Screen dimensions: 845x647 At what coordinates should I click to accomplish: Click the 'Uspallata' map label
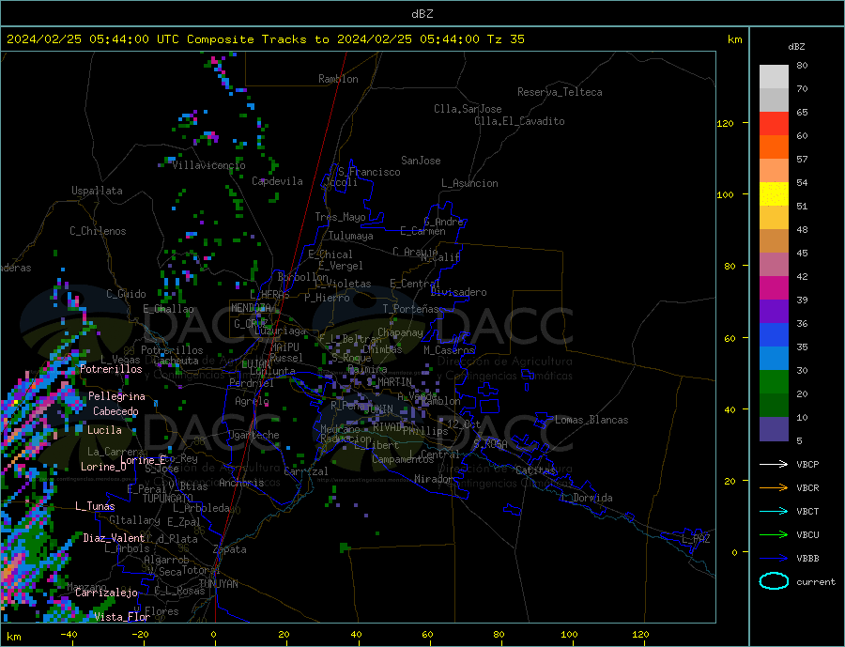pos(97,191)
